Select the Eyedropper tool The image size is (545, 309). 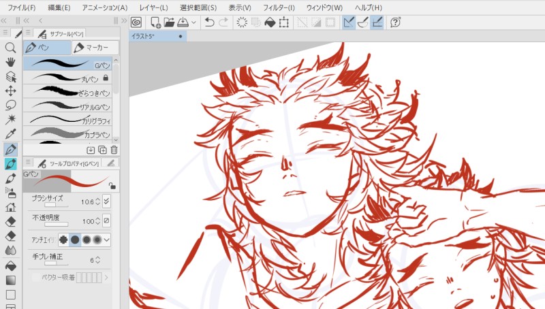click(x=10, y=134)
